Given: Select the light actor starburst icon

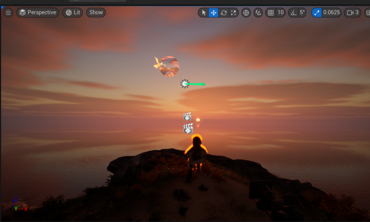Looking at the screenshot, I should [x=185, y=84].
